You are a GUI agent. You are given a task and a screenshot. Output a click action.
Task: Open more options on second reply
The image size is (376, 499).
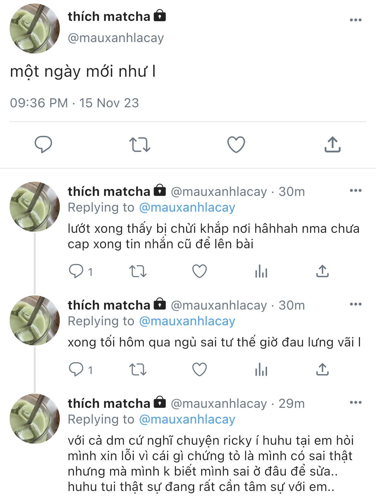point(355,304)
